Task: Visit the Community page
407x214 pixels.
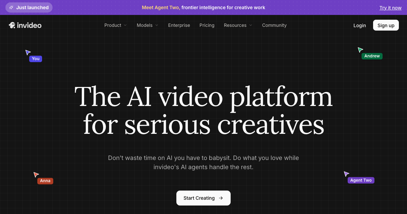Action: point(274,25)
